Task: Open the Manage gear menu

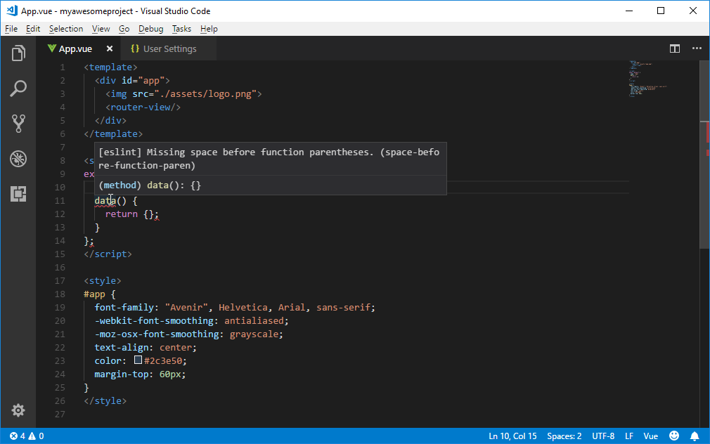Action: point(18,410)
